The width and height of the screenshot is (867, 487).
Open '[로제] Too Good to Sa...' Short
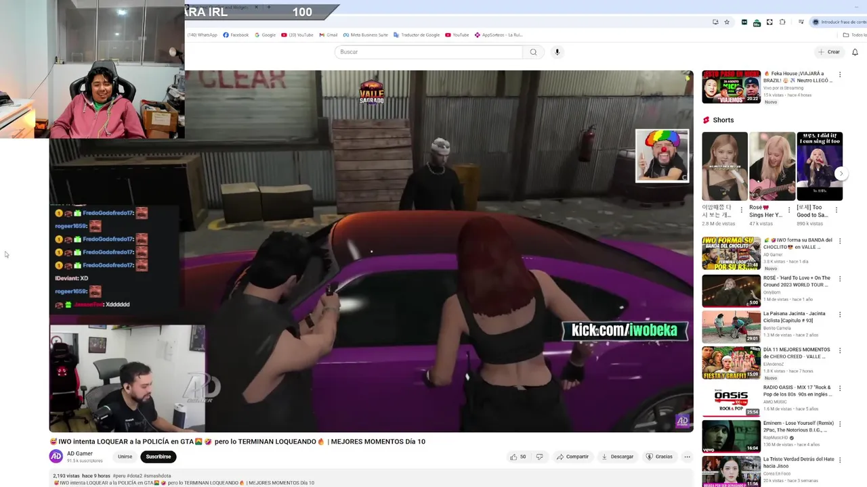pyautogui.click(x=820, y=166)
